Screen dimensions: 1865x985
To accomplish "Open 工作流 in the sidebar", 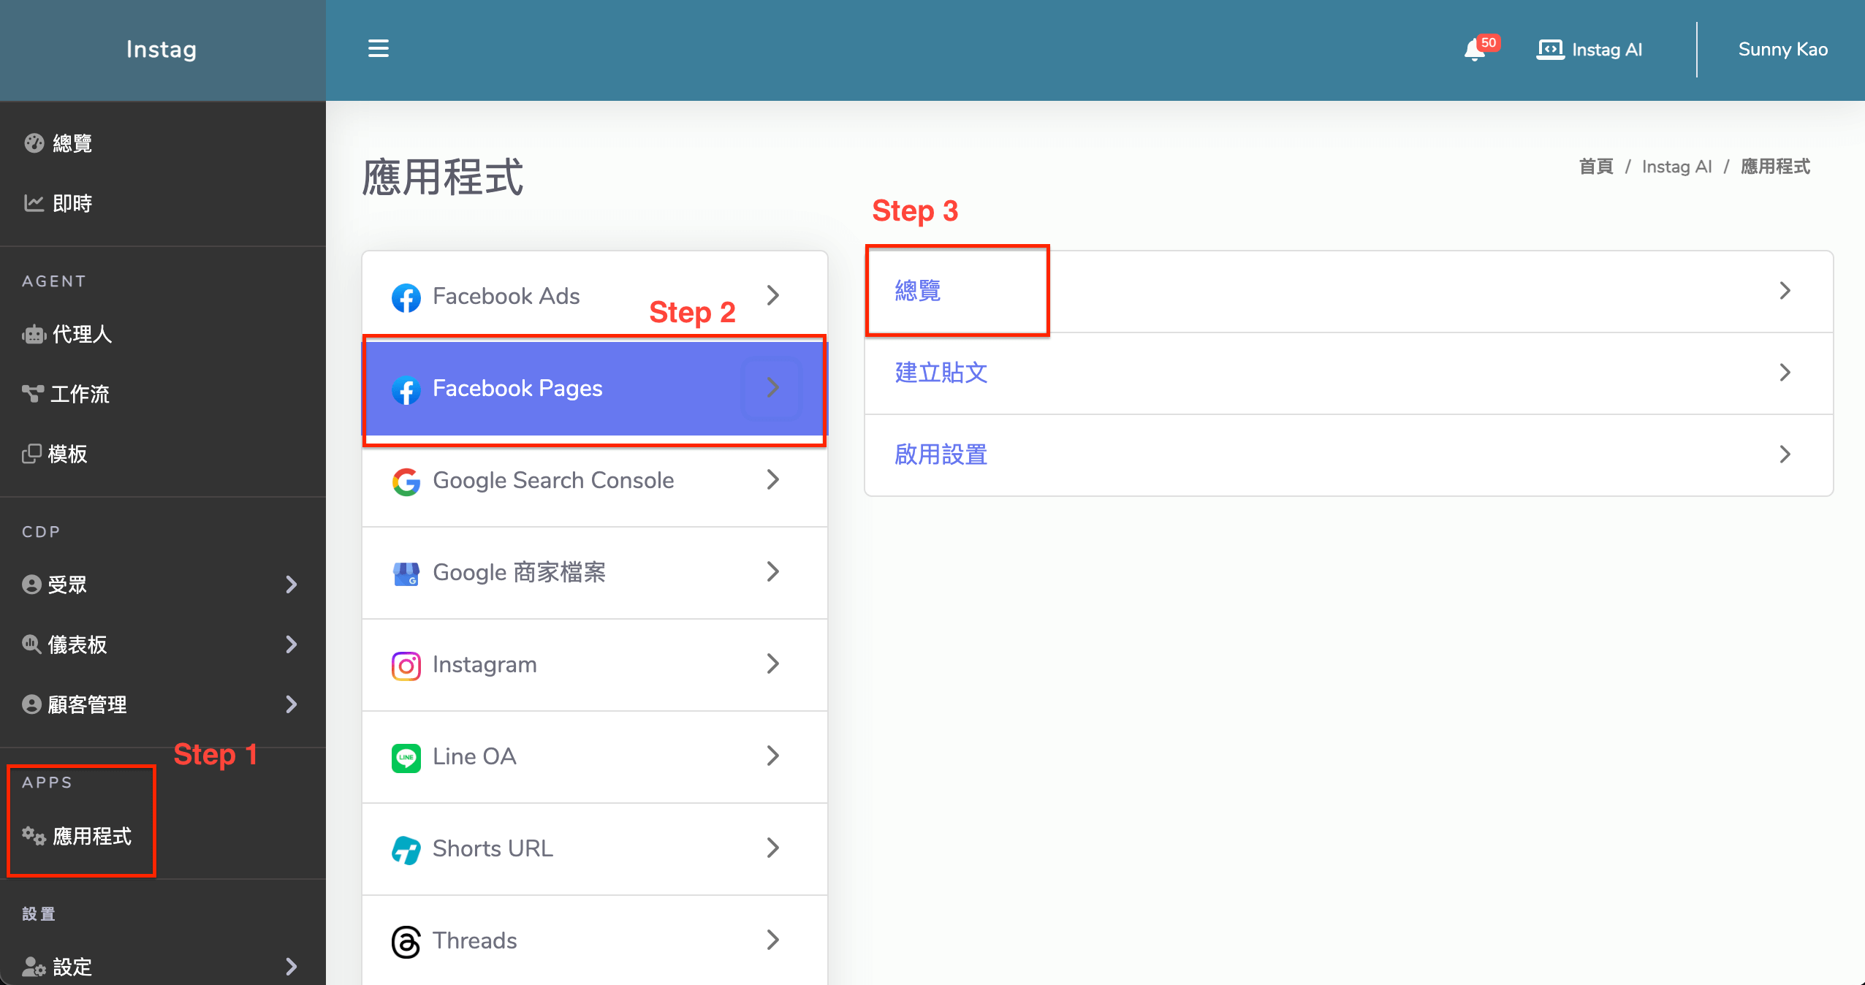I will 79,395.
